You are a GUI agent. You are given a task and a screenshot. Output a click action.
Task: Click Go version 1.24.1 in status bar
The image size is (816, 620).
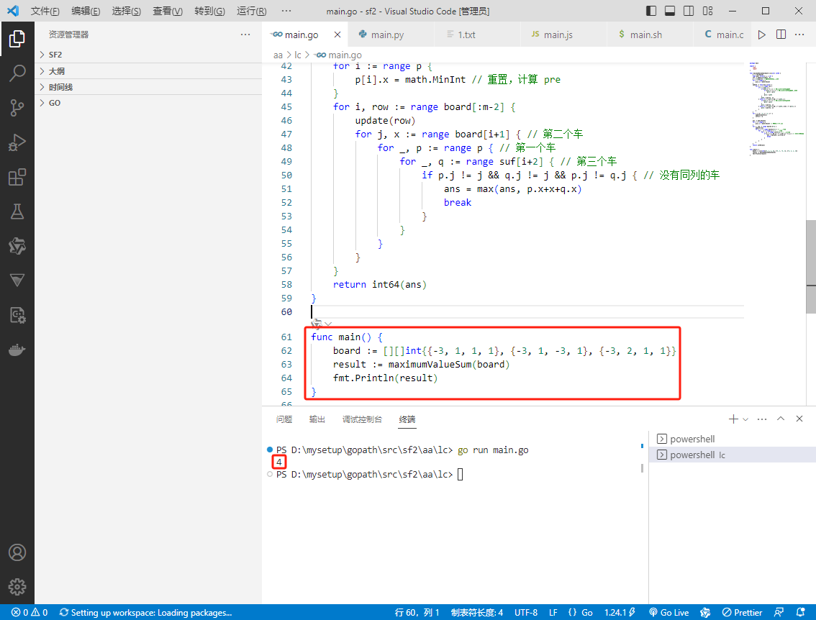620,612
